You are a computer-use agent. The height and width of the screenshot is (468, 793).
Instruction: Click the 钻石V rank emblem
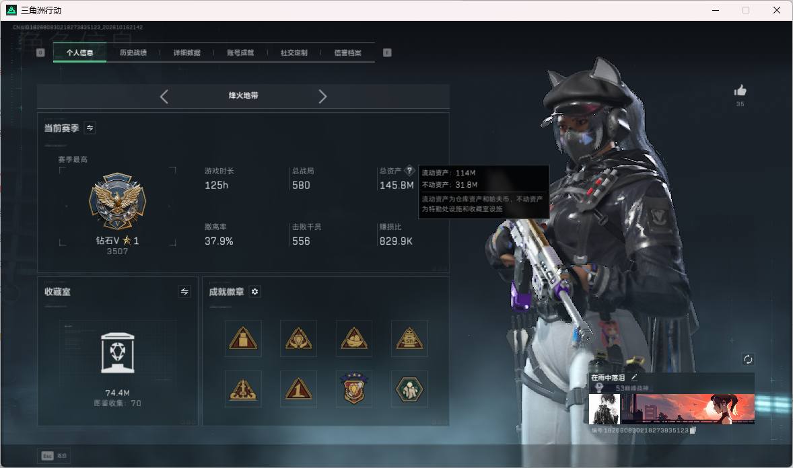(117, 202)
